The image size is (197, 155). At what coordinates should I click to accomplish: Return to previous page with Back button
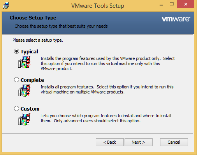tap(110, 142)
